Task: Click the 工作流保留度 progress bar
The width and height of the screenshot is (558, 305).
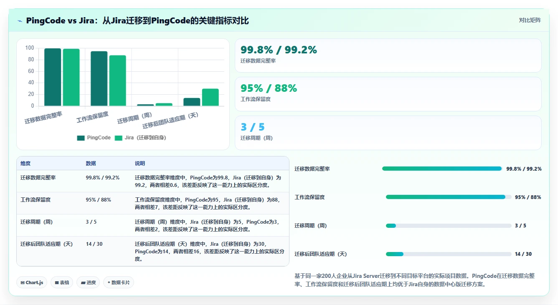Action: (449, 197)
